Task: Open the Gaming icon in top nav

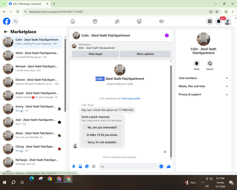Action: pos(161,21)
